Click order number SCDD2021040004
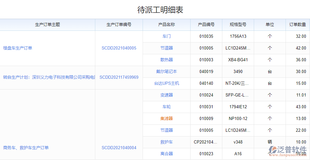310x160 pixels. click(x=119, y=148)
